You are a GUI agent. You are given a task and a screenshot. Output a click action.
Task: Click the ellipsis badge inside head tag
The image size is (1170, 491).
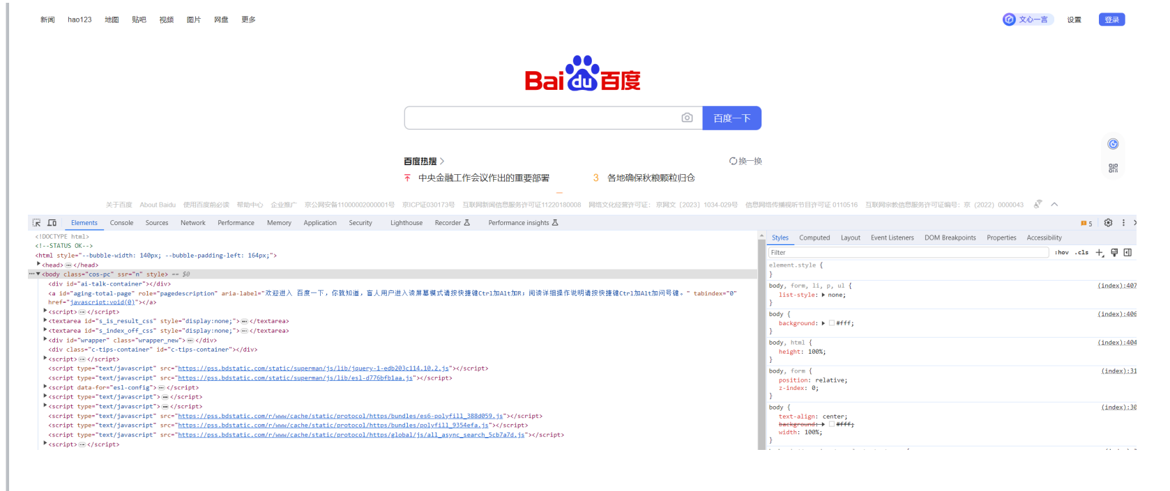68,265
